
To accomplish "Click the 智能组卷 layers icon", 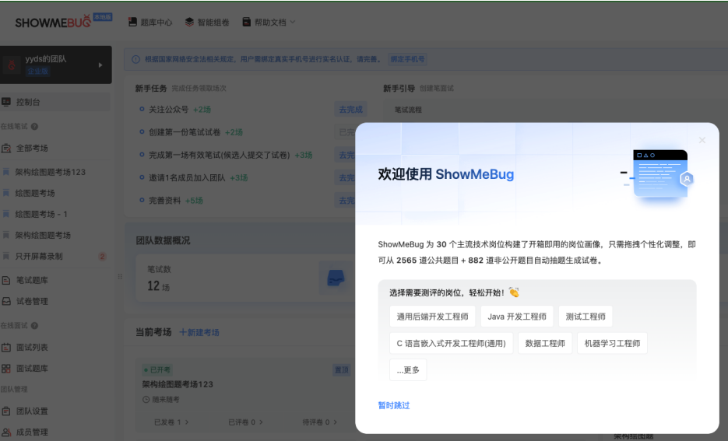I will tap(189, 23).
